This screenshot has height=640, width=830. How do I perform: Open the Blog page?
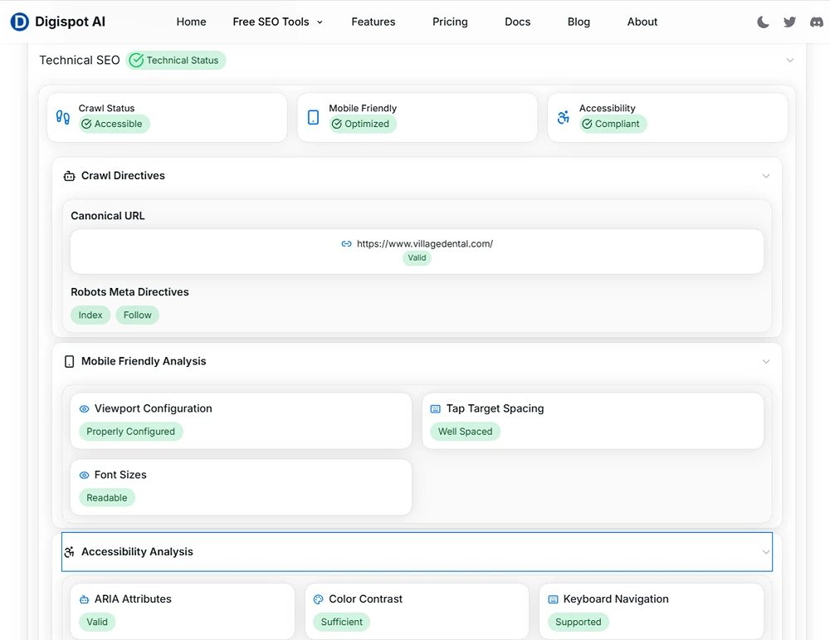pos(579,22)
